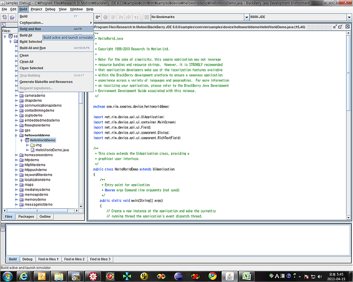The image size is (353, 282).
Task: Close the bottom output panel
Action: coord(3,225)
